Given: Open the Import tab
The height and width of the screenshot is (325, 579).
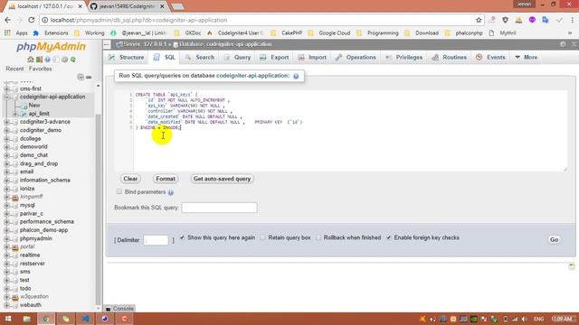Looking at the screenshot, I should click(x=312, y=58).
